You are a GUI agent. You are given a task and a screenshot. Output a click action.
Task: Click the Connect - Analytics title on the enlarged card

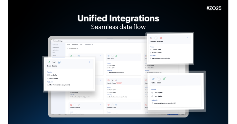click(156, 41)
